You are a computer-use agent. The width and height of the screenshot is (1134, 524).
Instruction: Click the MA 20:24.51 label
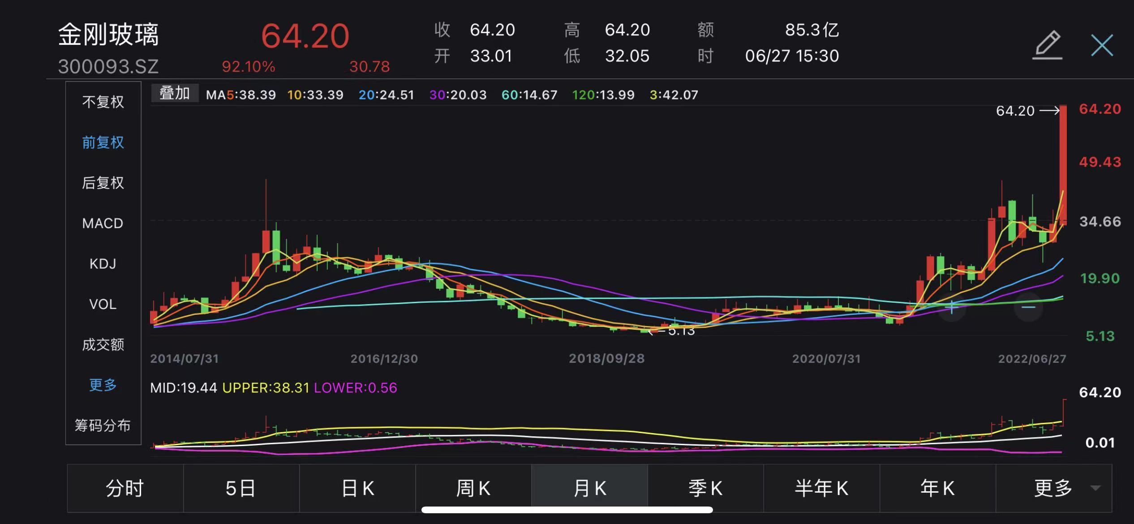pyautogui.click(x=387, y=95)
